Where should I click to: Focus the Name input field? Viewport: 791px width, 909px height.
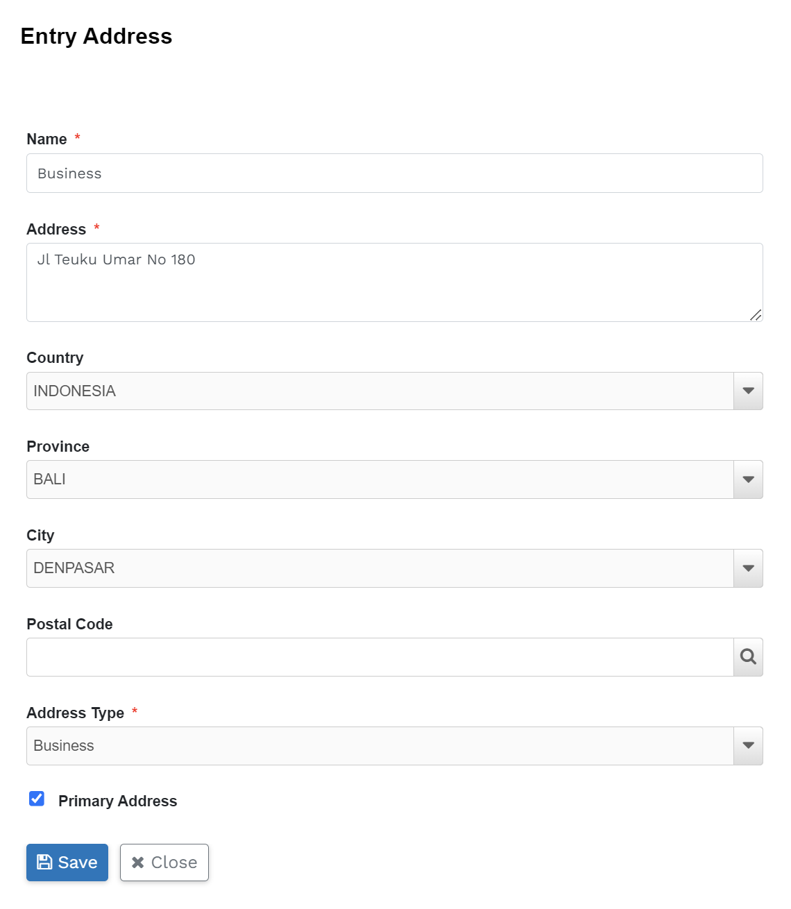pyautogui.click(x=394, y=173)
